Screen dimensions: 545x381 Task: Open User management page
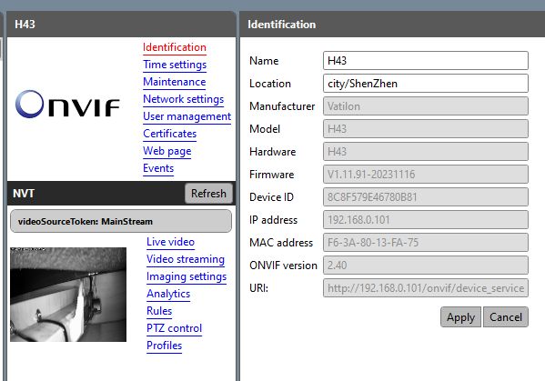click(187, 116)
